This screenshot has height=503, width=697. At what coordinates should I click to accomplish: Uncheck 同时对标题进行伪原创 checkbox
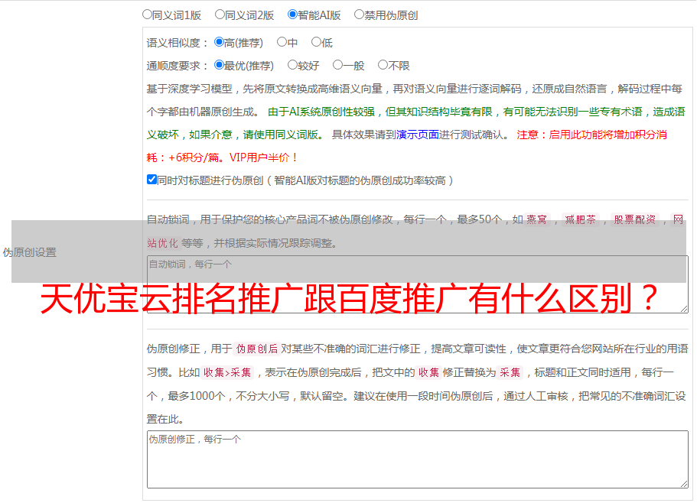[x=151, y=180]
